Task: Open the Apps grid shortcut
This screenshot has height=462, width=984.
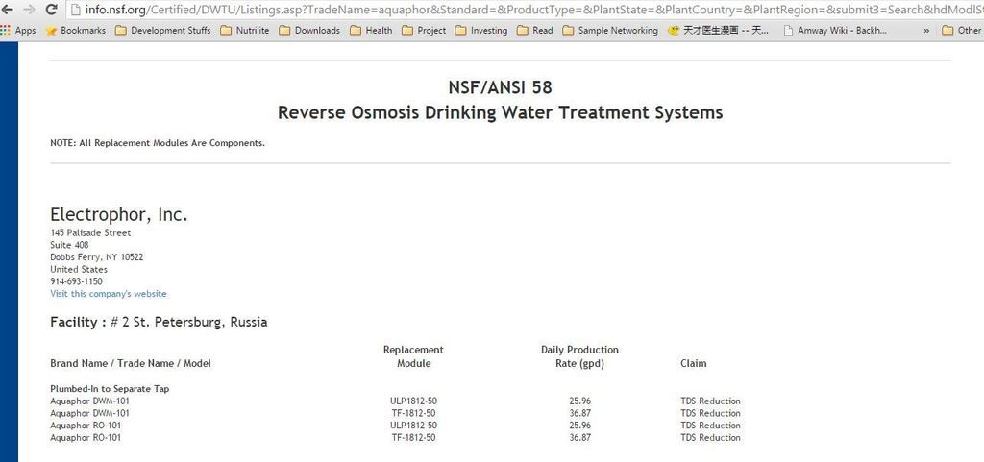Action: tap(19, 30)
